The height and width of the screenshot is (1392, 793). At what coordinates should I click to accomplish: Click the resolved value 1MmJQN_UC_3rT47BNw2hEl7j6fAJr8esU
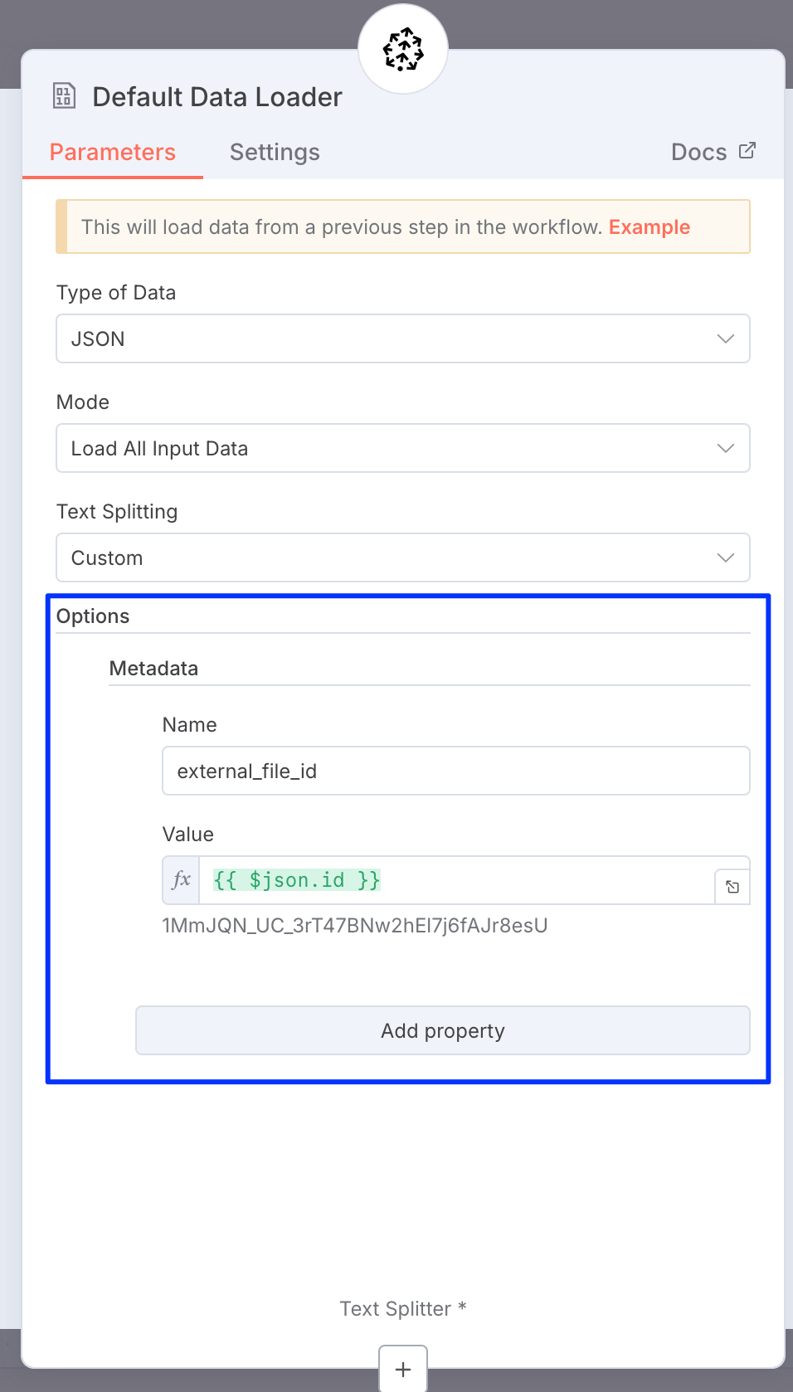(355, 926)
